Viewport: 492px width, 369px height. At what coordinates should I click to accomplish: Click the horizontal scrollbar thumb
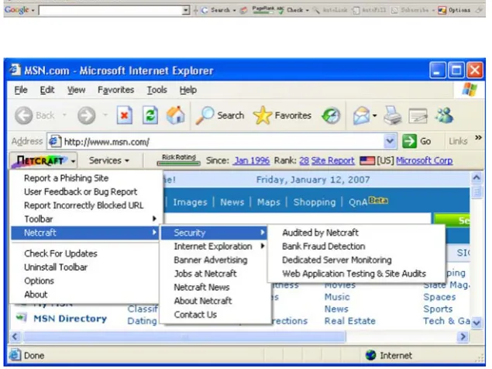pyautogui.click(x=184, y=337)
